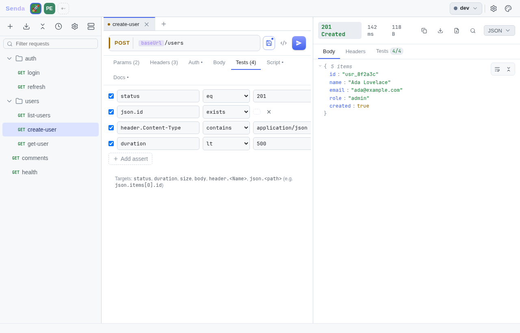Collapse all nodes in response viewer
The height and width of the screenshot is (333, 520).
[x=509, y=69]
